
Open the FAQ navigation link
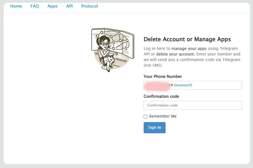click(35, 6)
